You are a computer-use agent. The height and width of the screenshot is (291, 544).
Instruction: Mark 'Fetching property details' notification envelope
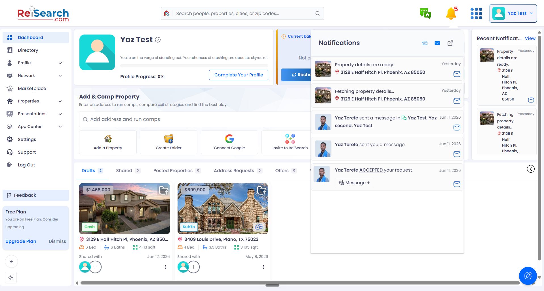click(457, 101)
